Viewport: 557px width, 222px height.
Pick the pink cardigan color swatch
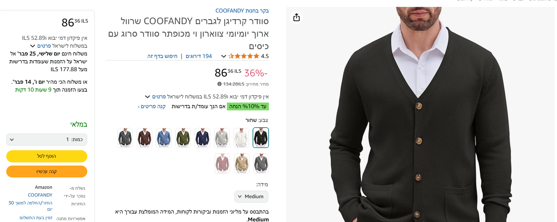click(x=222, y=163)
